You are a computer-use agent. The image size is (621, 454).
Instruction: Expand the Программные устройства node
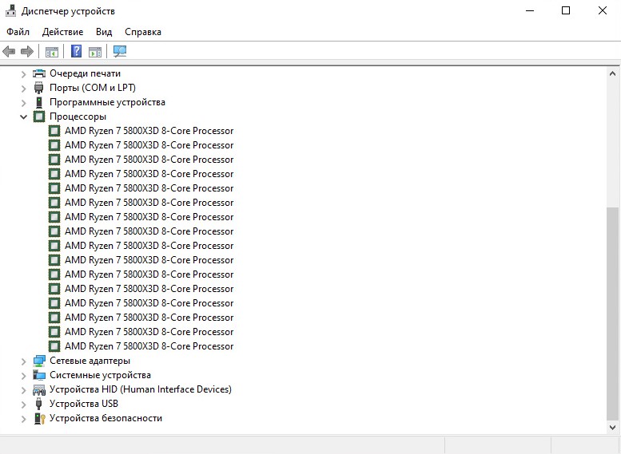(24, 103)
